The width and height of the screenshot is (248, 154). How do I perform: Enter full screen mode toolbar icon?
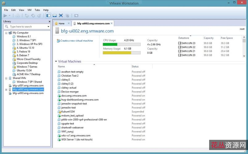pyautogui.click(x=61, y=15)
